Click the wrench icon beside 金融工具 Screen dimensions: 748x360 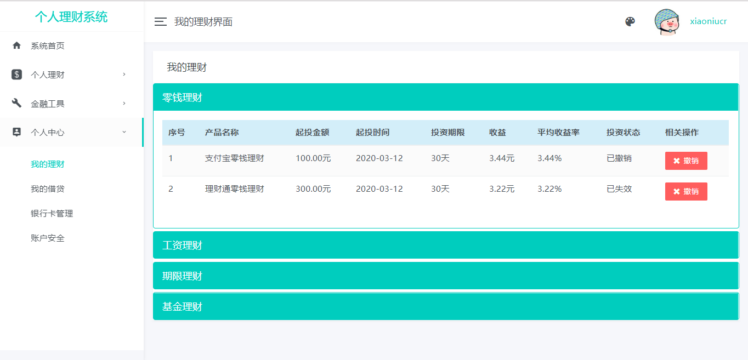click(x=16, y=103)
